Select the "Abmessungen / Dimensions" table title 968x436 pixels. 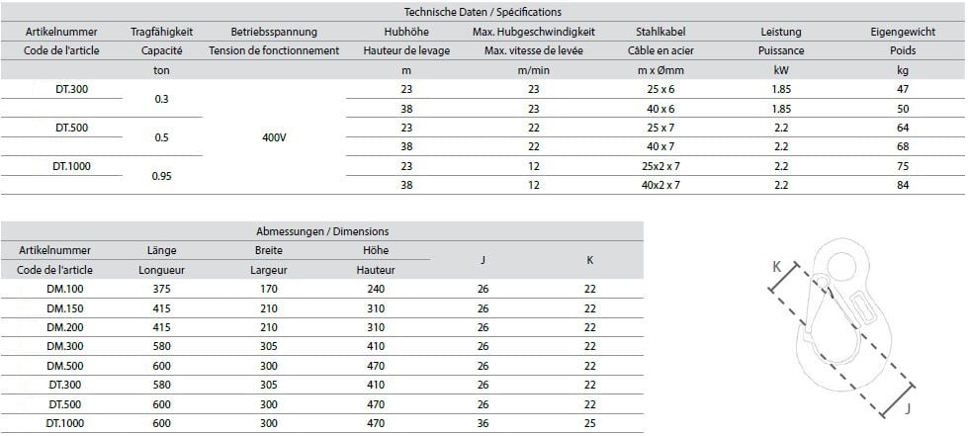click(x=322, y=231)
